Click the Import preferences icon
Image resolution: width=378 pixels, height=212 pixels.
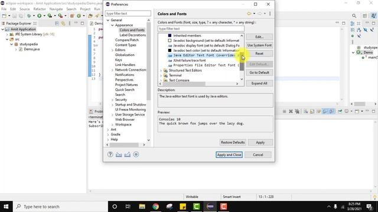click(119, 154)
